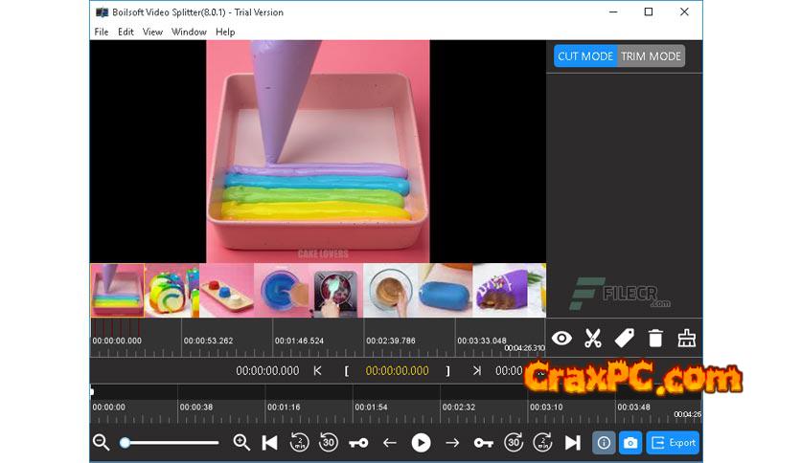Click the scissors cut icon
This screenshot has width=801, height=463.
[x=593, y=338]
